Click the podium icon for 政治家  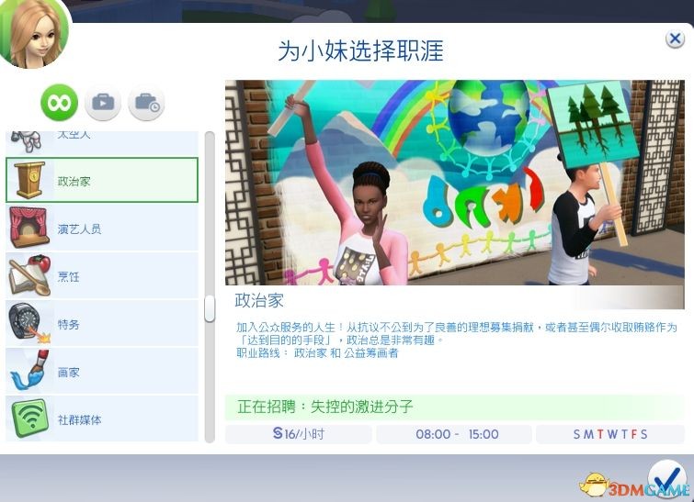tap(28, 181)
